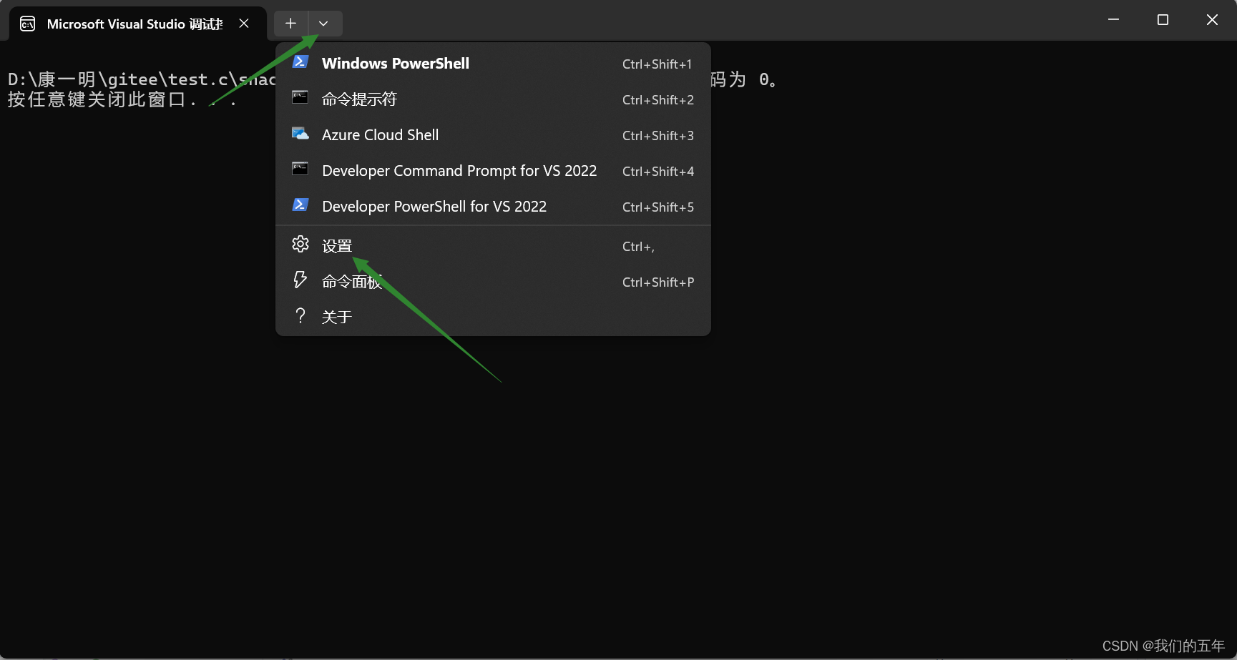
Task: Close the terminal window
Action: [1212, 20]
